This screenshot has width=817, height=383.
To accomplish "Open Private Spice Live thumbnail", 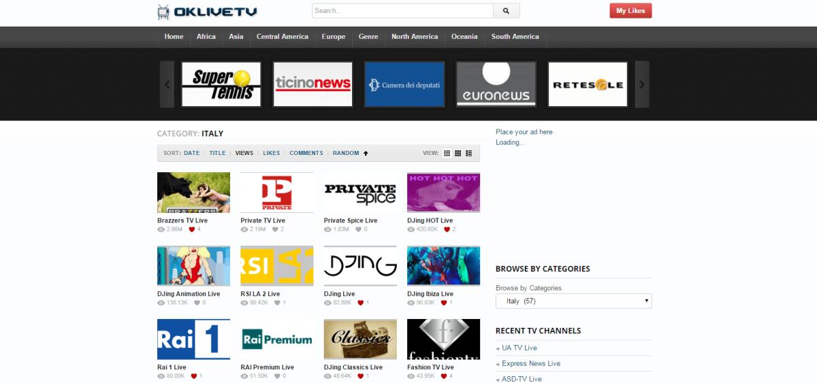I will point(360,193).
